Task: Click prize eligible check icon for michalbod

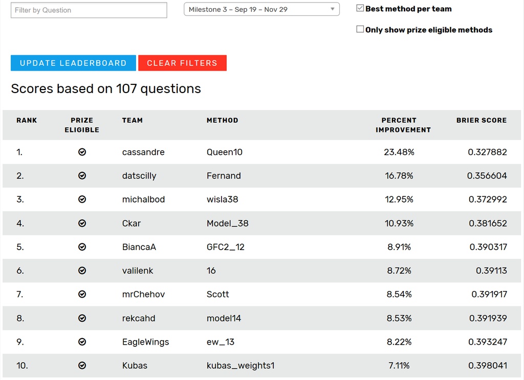Action: 82,199
